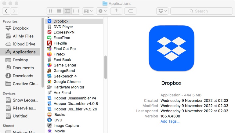
Task: Select the DVD Player app icon
Action: pyautogui.click(x=49, y=27)
